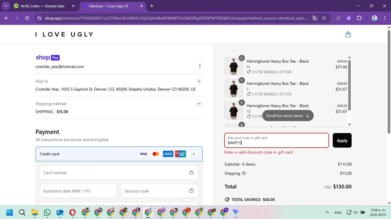Show the +1 additional card types

[x=193, y=154]
